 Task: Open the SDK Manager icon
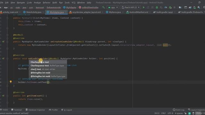point(199,7)
